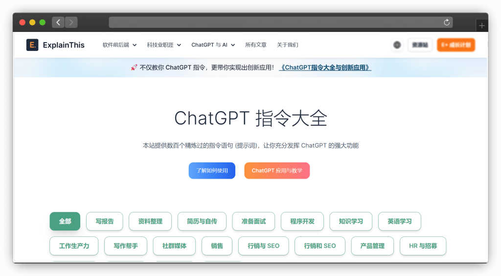Screen dimensions: 501x276
Task: Show prompts for 工作生产力
Action: (x=74, y=246)
